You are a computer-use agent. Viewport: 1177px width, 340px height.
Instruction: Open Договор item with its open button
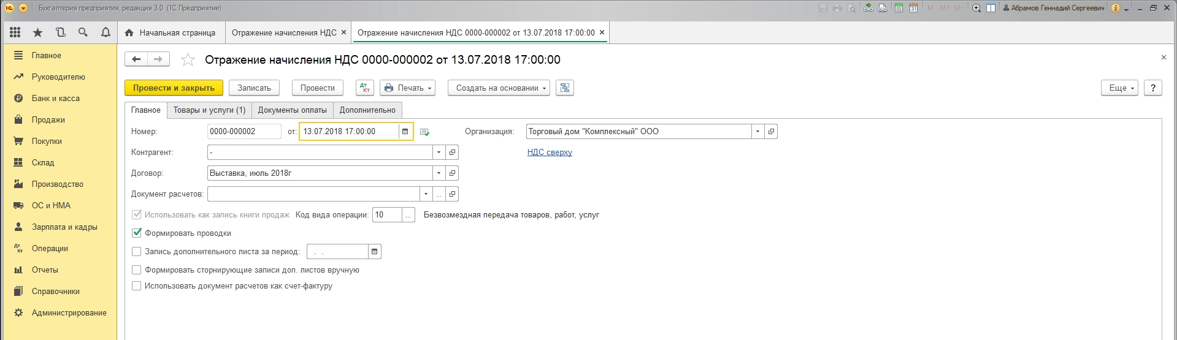click(x=452, y=173)
